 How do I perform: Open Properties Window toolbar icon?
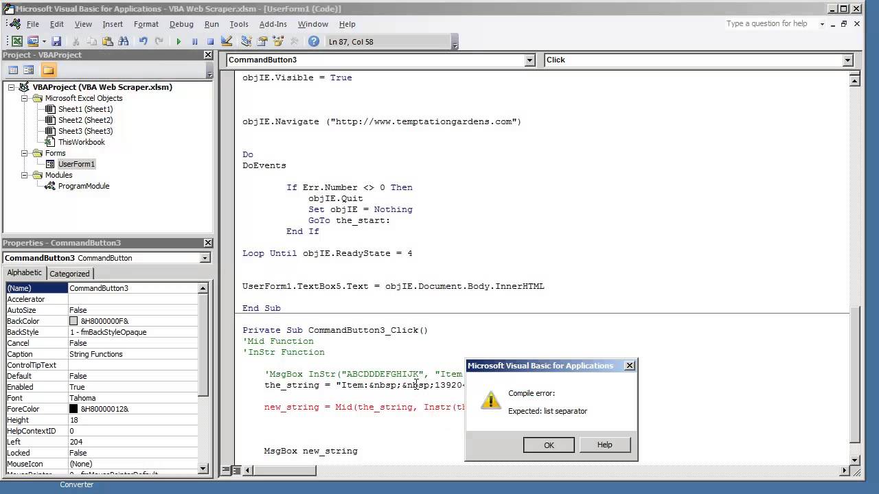coord(262,41)
